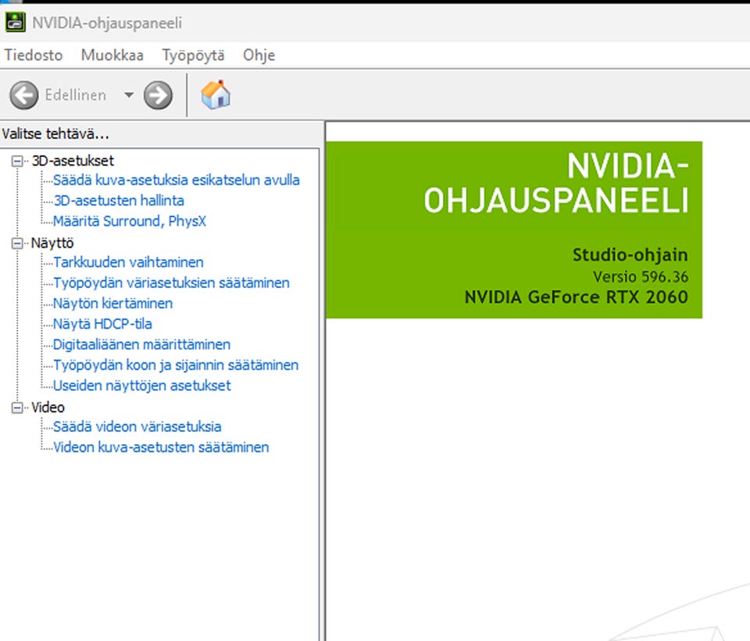Click the forward arrow navigation button
The width and height of the screenshot is (750, 641).
click(159, 95)
